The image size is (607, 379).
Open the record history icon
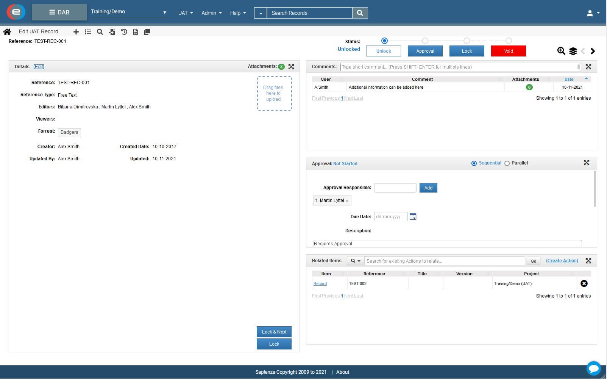(x=124, y=32)
